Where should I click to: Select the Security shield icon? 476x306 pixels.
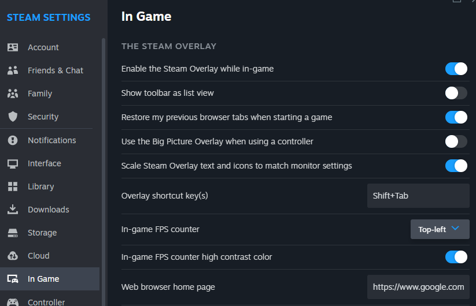[13, 117]
